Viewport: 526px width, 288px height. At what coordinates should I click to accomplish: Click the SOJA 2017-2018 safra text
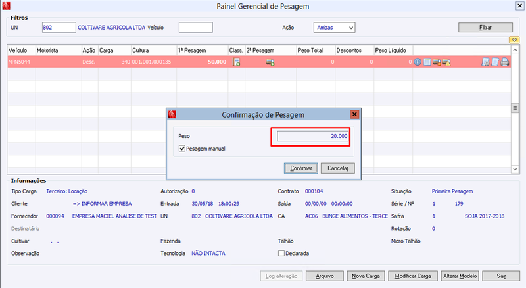(485, 216)
